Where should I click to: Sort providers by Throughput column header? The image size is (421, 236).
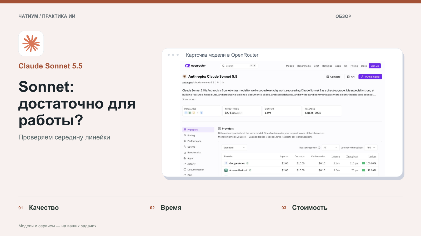[352, 157]
